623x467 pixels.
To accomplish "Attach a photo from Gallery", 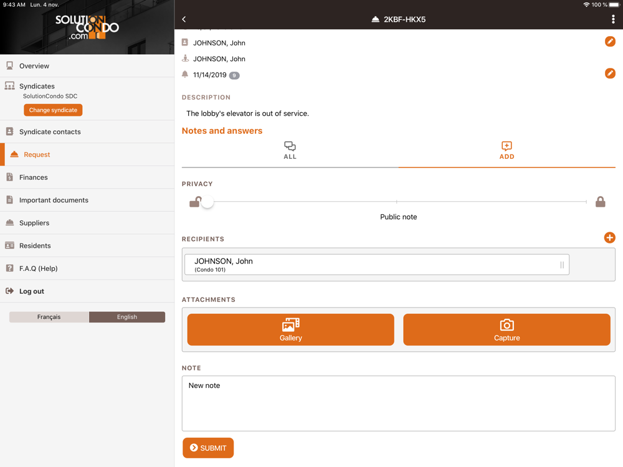I will coord(290,329).
